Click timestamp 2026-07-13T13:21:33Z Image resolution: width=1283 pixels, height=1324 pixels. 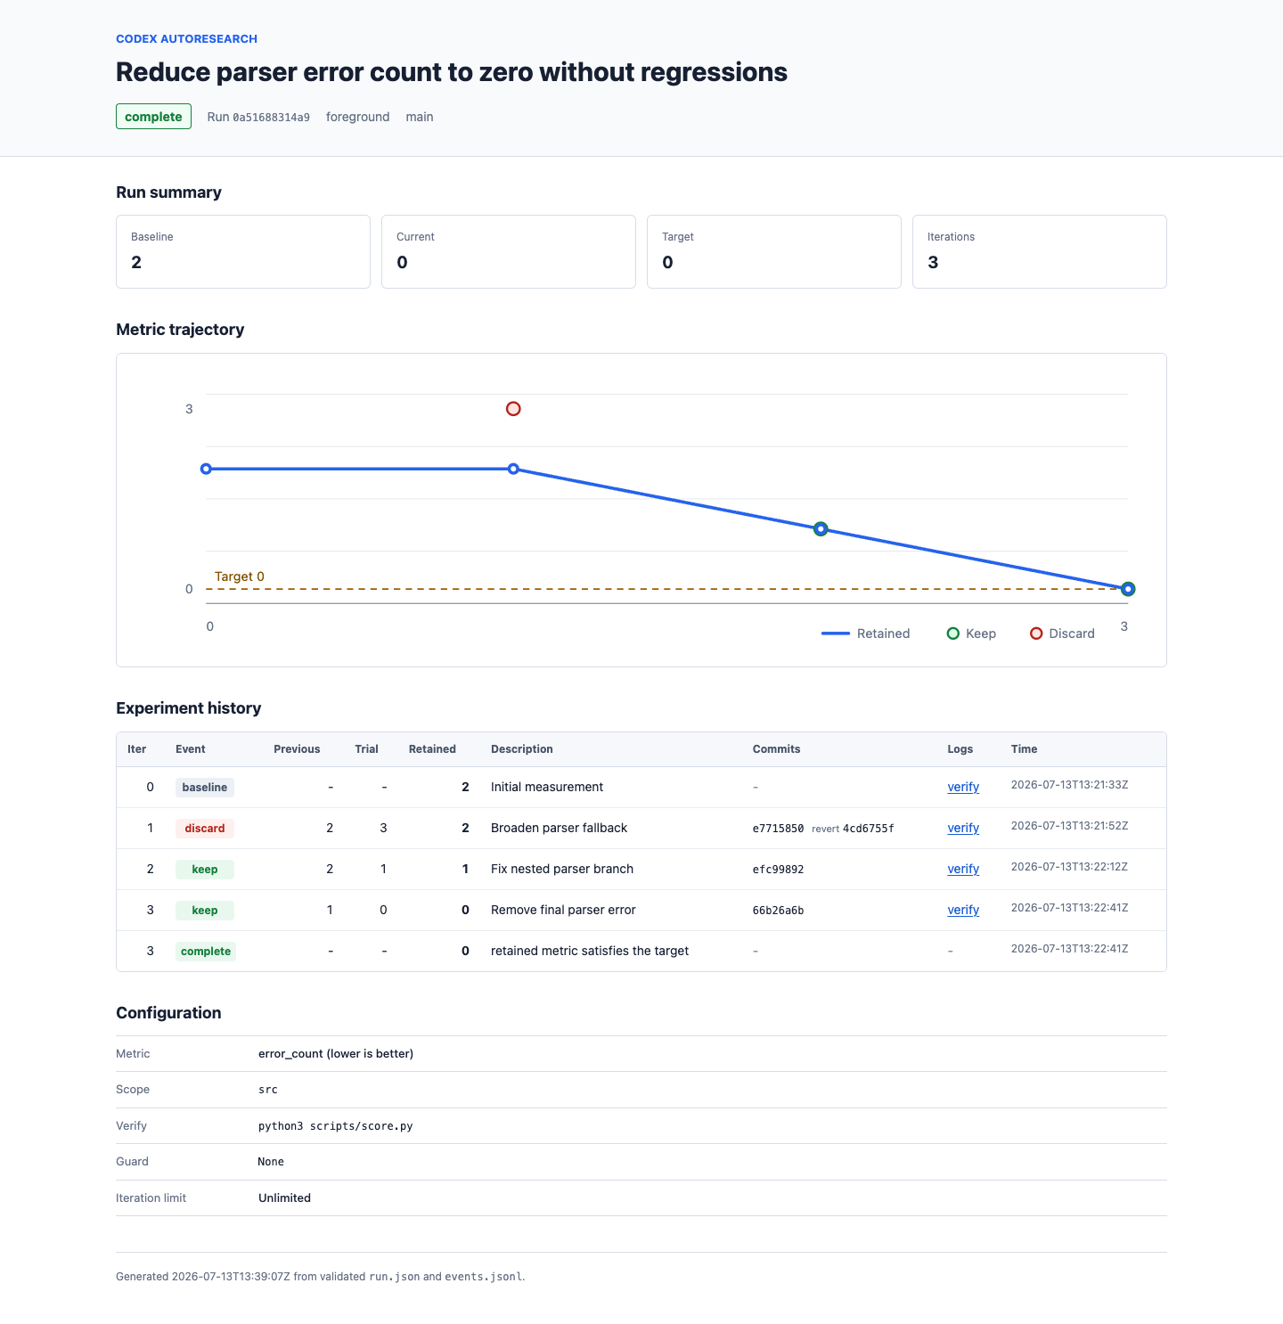(x=1069, y=785)
